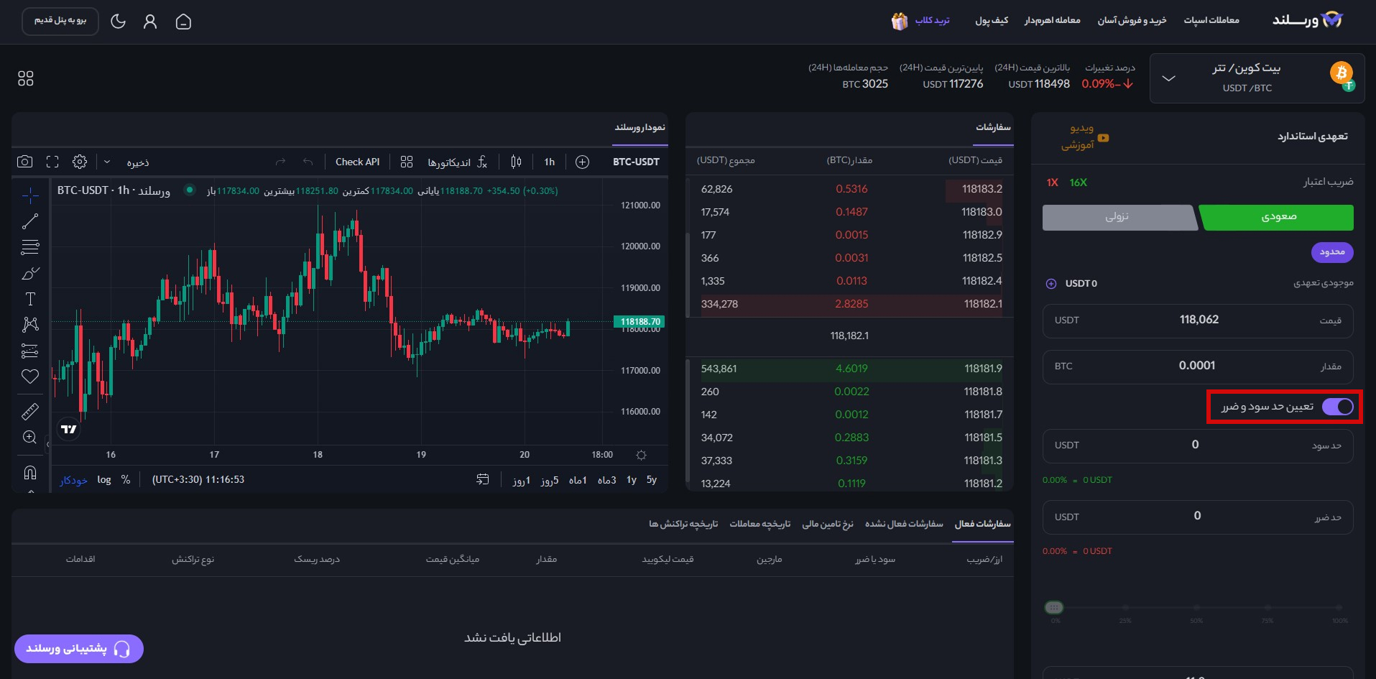Take a chart snapshot with the camera icon

tap(24, 162)
